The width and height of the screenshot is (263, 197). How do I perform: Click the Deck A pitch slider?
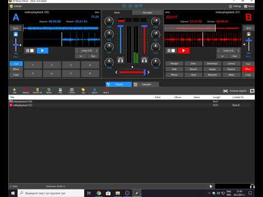pos(16,45)
